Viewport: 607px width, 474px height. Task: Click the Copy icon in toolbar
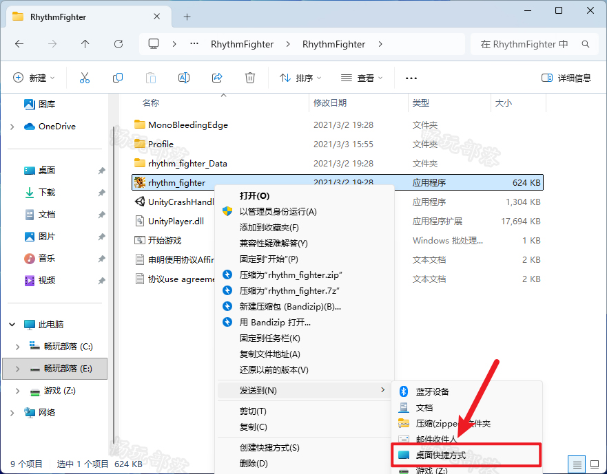(118, 78)
